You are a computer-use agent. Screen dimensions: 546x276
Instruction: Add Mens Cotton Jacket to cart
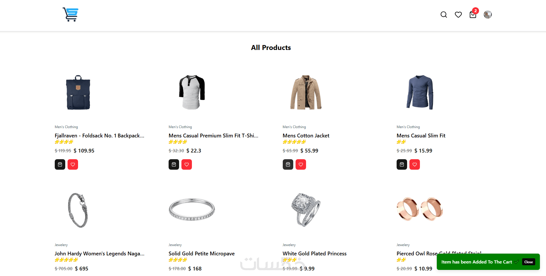tap(288, 164)
